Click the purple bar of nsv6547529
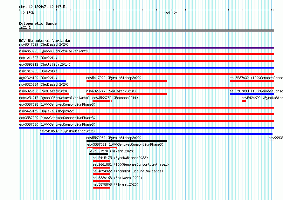The height and width of the screenshot is (200, 283). [146, 48]
